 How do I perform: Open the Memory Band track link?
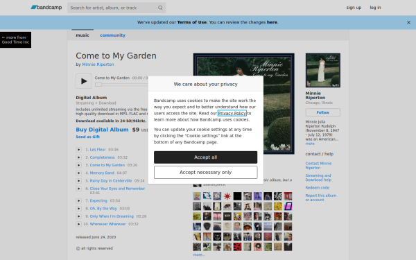click(102, 173)
